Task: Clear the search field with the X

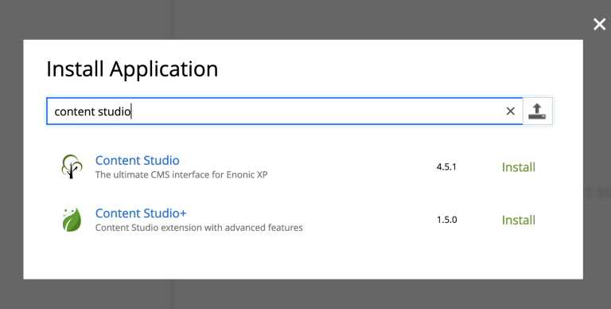Action: (x=511, y=111)
